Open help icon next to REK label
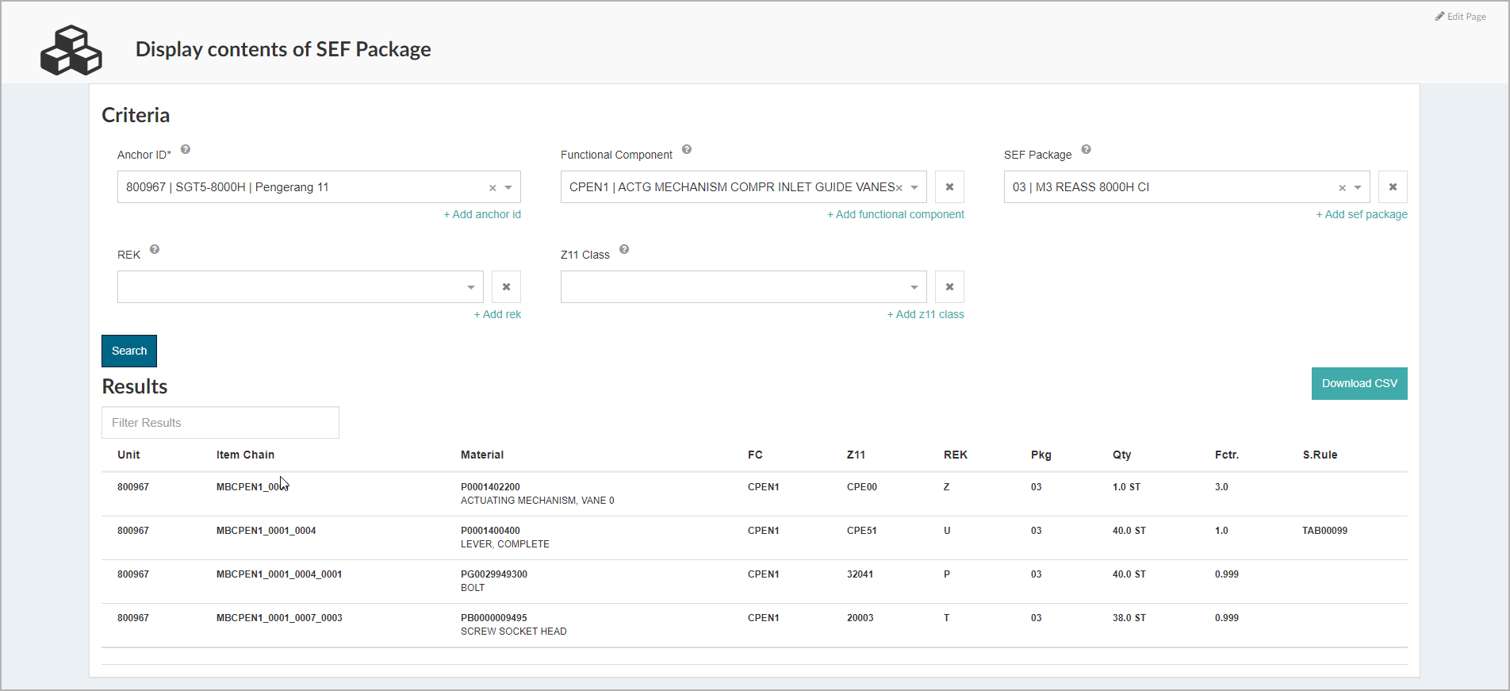This screenshot has height=691, width=1510. [155, 249]
